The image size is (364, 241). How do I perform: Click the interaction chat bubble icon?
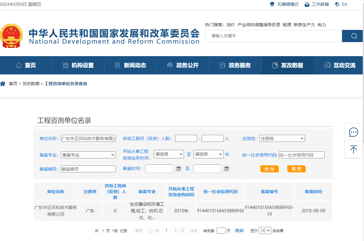[x=327, y=65]
